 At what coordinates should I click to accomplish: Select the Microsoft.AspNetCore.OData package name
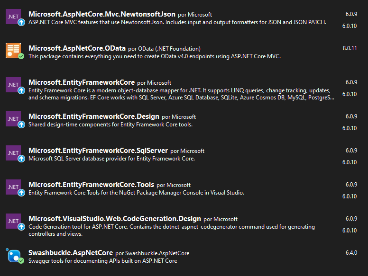pos(77,48)
